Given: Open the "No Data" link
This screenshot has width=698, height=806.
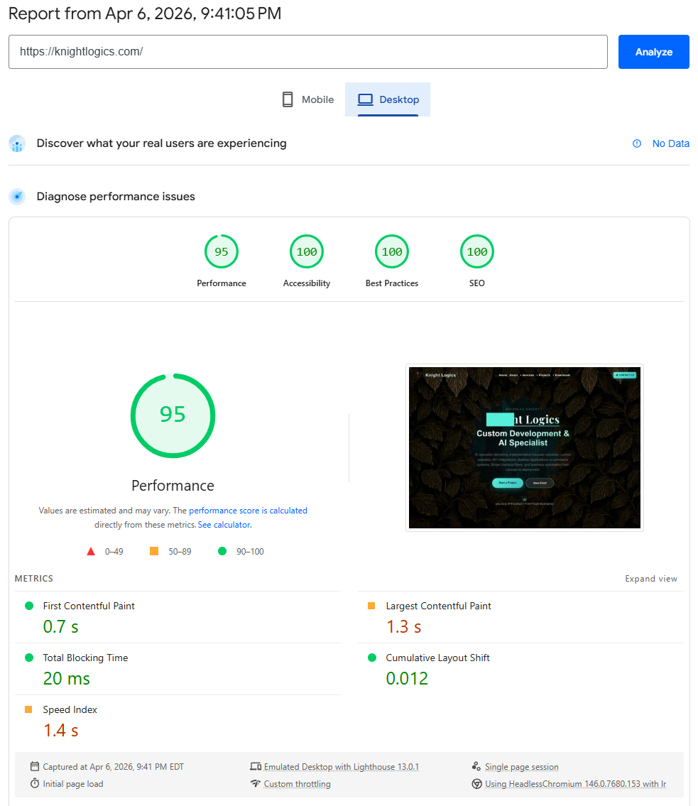Looking at the screenshot, I should click(x=670, y=143).
